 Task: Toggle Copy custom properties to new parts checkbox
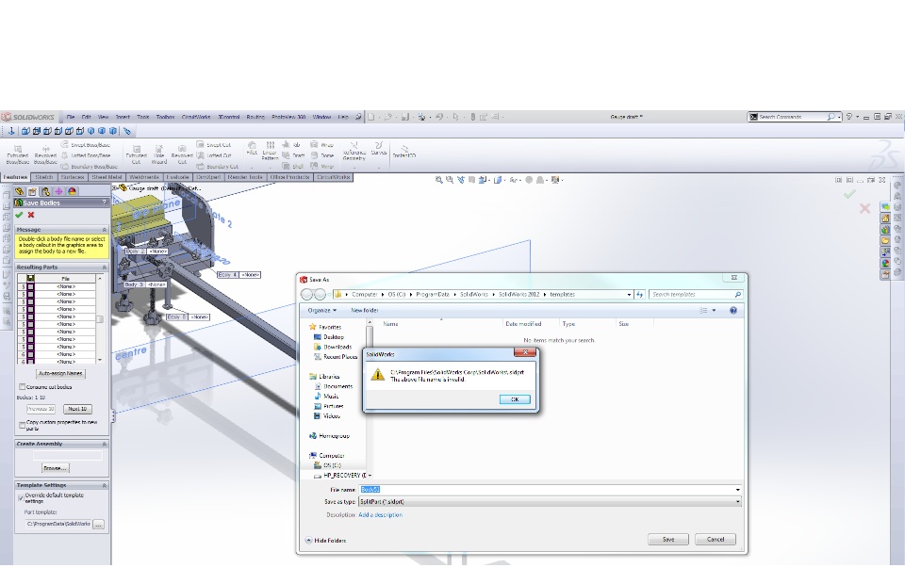pyautogui.click(x=22, y=425)
